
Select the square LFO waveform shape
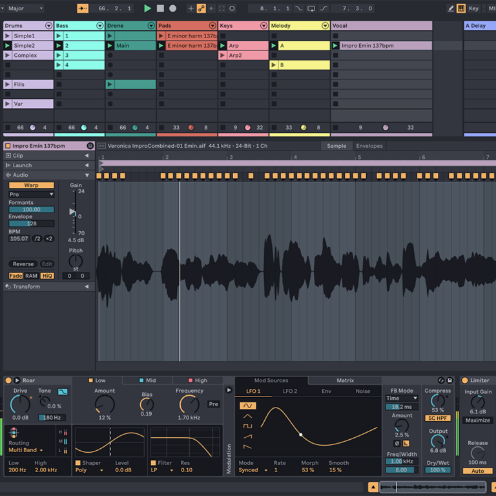click(x=246, y=426)
